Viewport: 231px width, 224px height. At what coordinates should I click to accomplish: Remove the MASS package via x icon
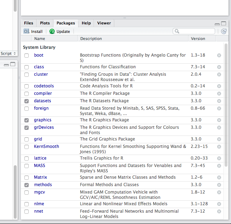click(219, 166)
